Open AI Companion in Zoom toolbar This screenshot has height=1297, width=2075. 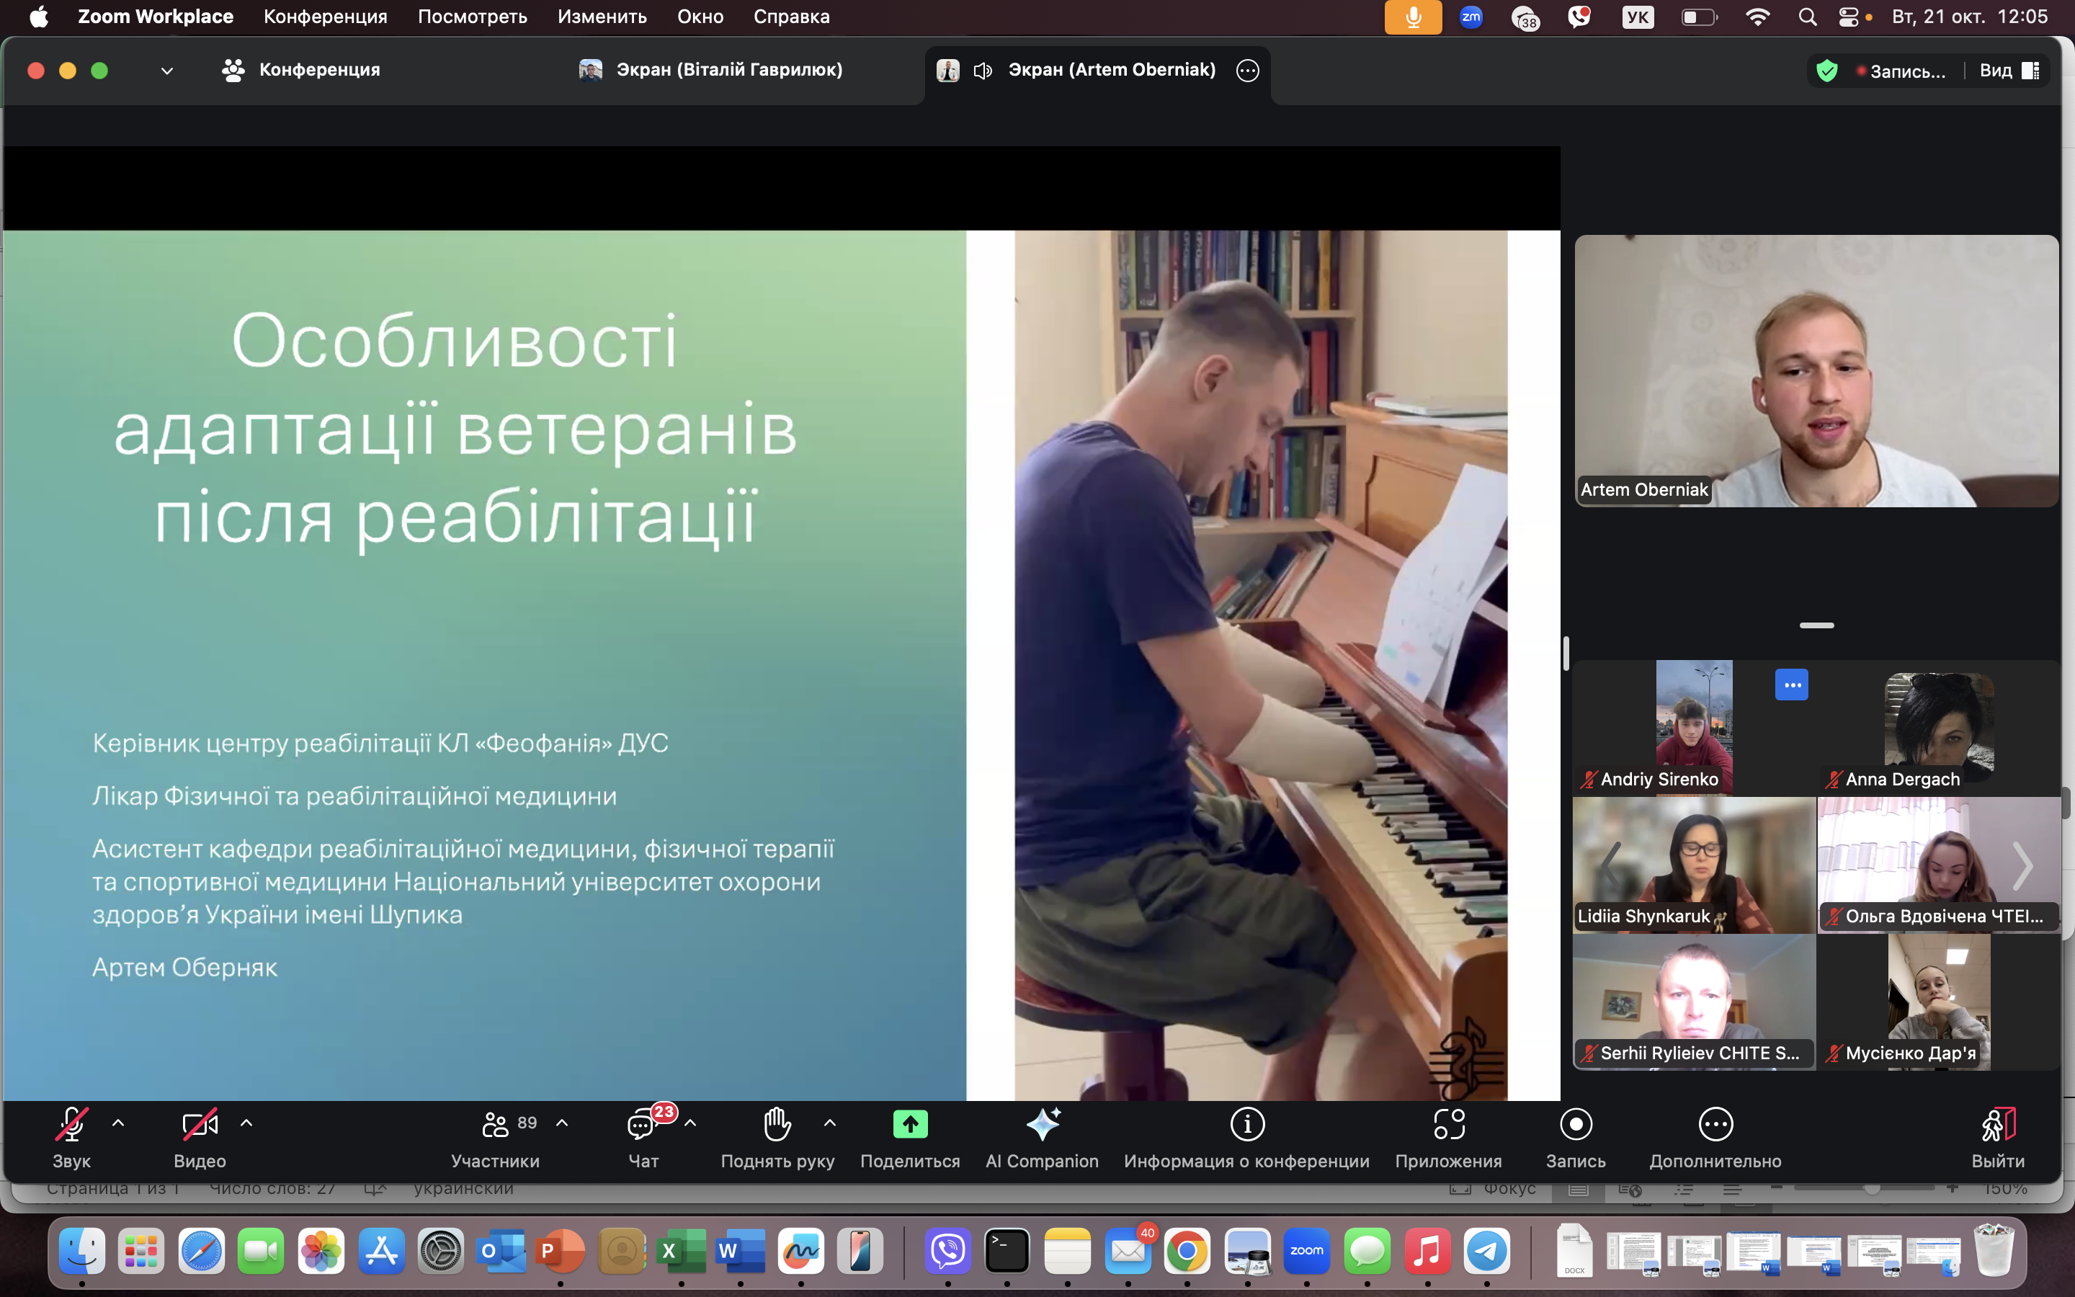1042,1125
